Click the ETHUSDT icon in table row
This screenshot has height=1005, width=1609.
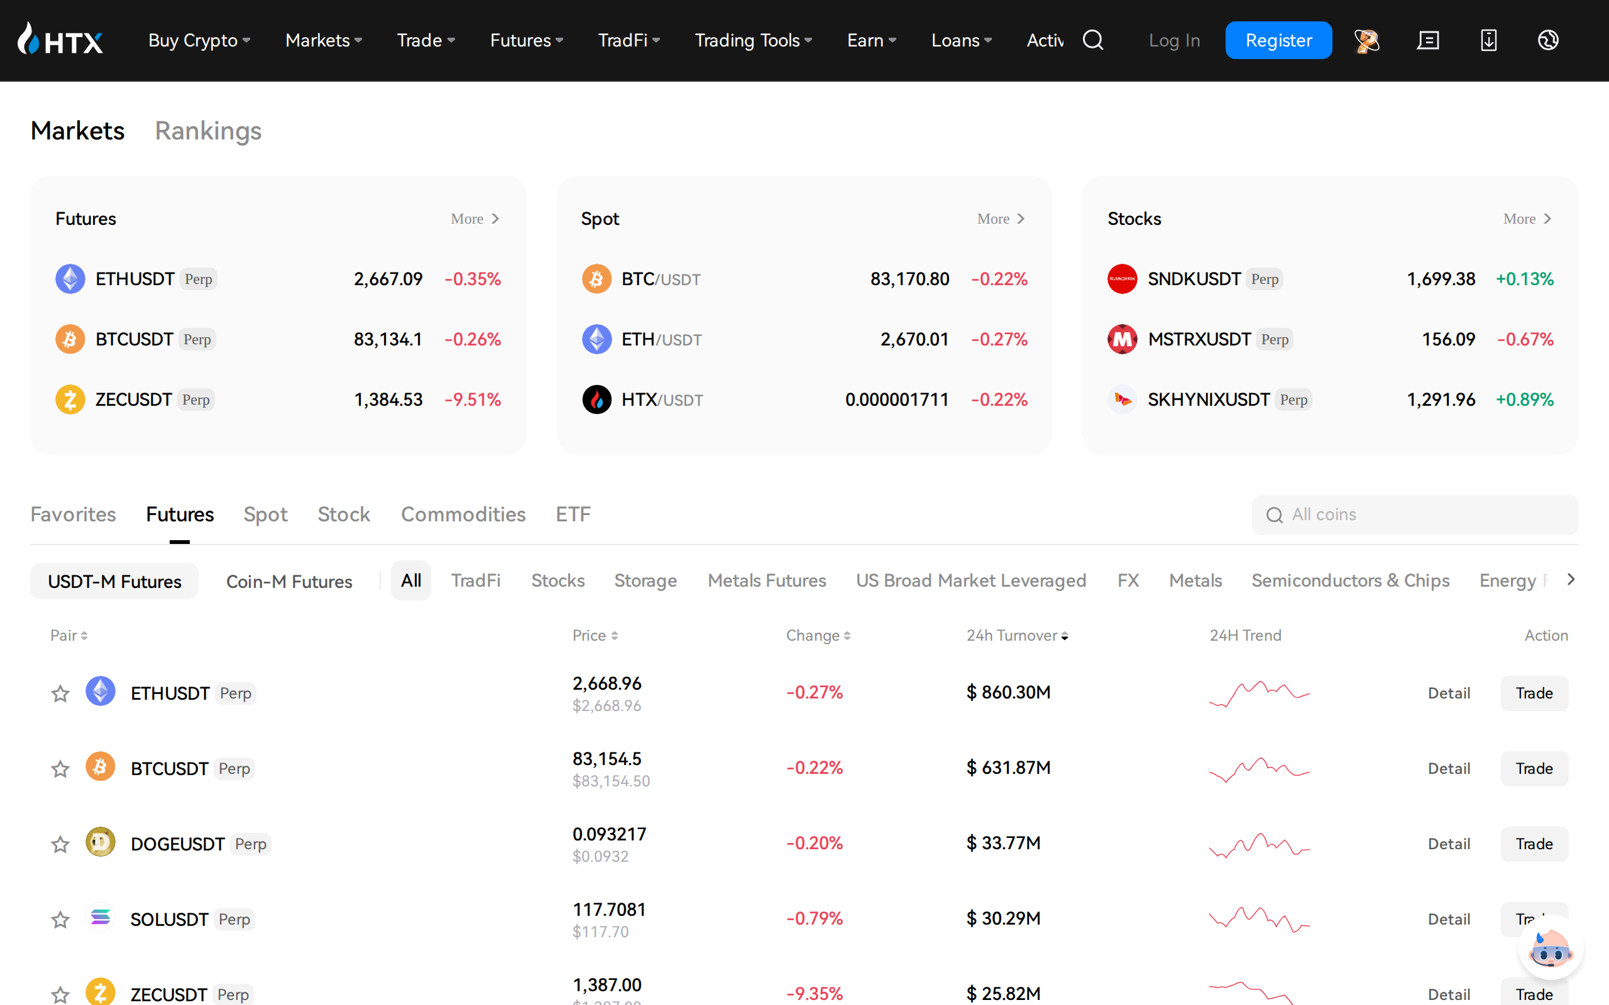pos(101,692)
